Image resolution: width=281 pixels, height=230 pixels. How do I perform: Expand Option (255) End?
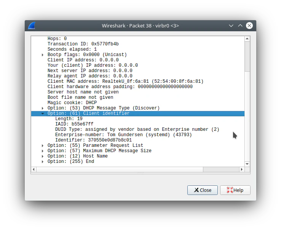pos(43,162)
